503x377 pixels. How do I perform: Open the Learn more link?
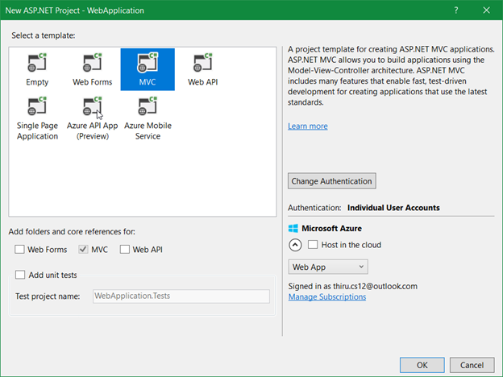click(308, 126)
